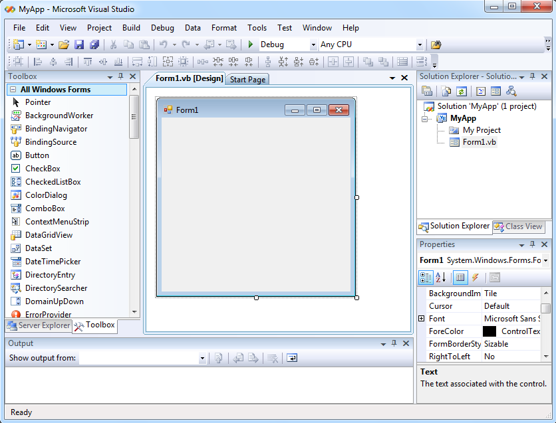
Task: Toggle auto-hide pin on Toolbox panel
Action: (x=121, y=76)
